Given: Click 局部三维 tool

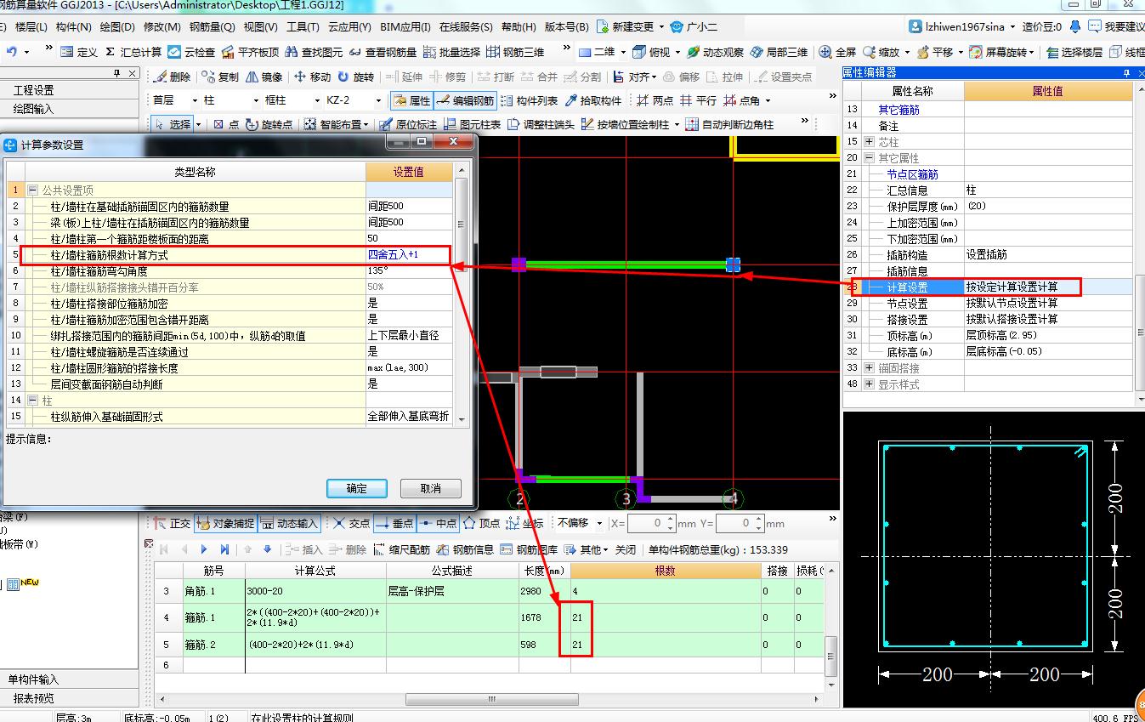Looking at the screenshot, I should tap(779, 52).
